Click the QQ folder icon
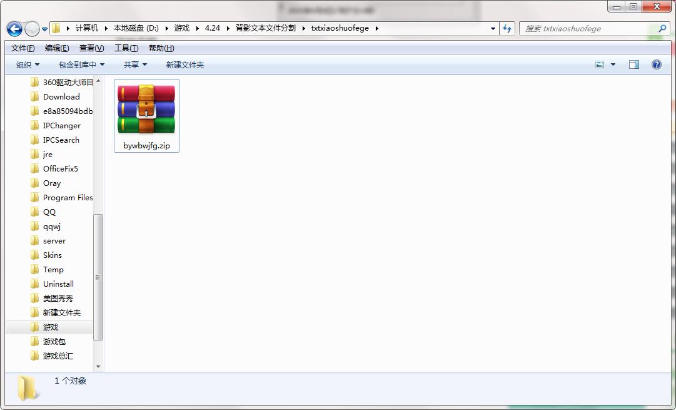 [x=35, y=212]
